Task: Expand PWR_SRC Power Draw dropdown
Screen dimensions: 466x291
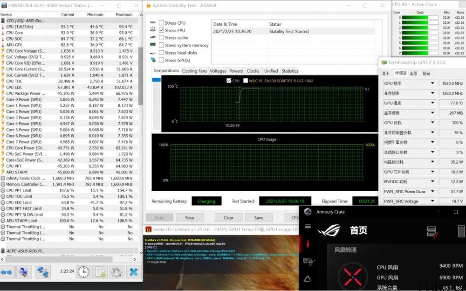Action: (x=433, y=191)
